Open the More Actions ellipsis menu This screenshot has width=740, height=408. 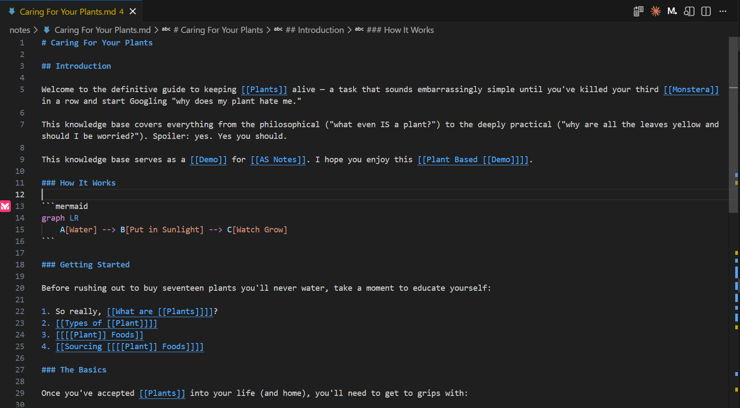[x=723, y=12]
